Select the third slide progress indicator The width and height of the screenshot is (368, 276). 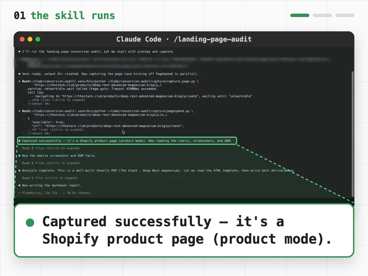coord(345,15)
